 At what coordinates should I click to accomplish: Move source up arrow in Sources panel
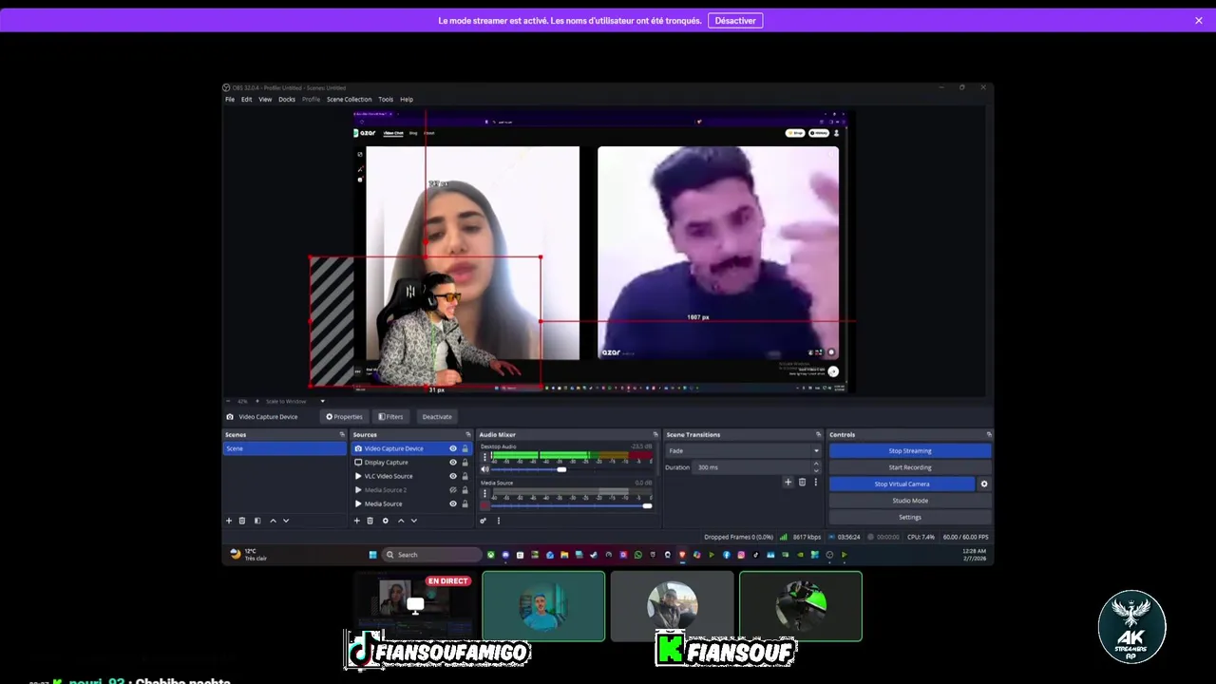(400, 521)
